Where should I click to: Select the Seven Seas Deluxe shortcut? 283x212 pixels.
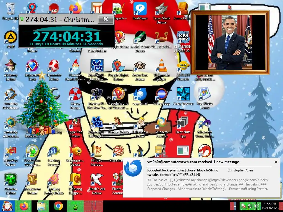(x=140, y=70)
